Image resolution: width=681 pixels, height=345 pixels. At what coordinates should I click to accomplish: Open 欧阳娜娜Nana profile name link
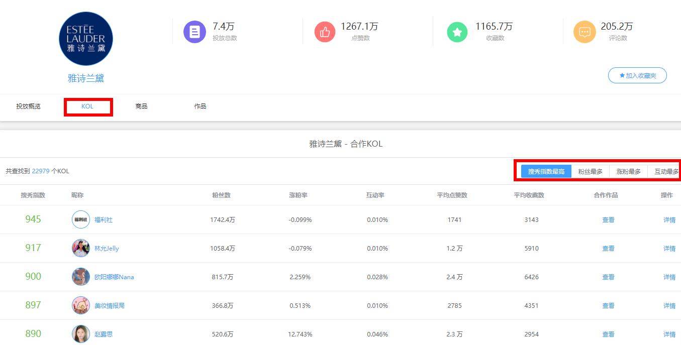(x=114, y=277)
